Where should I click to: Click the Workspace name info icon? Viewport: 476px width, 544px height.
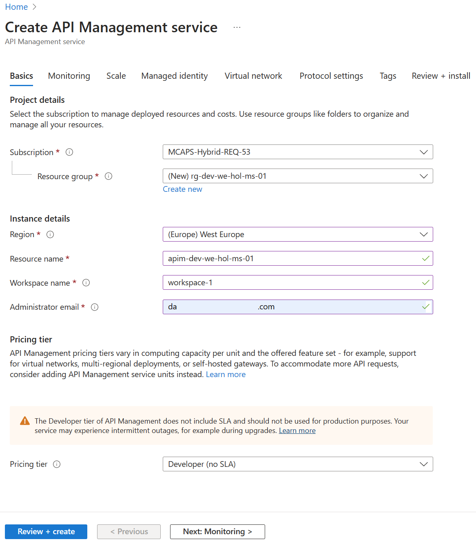(86, 283)
